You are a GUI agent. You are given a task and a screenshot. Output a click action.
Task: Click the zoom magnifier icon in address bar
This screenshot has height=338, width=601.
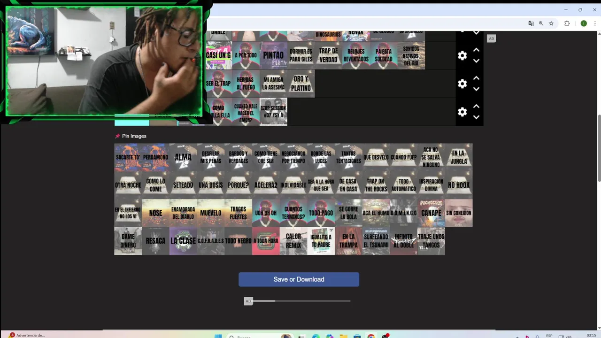point(541,23)
